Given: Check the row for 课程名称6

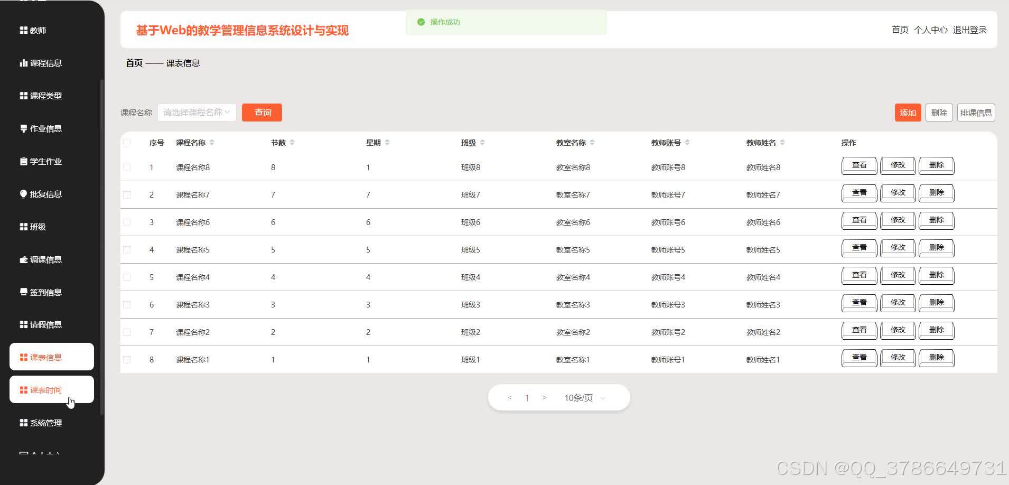Looking at the screenshot, I should (x=127, y=222).
